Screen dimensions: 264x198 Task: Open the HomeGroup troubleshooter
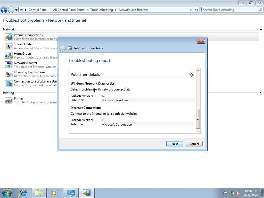click(22, 54)
